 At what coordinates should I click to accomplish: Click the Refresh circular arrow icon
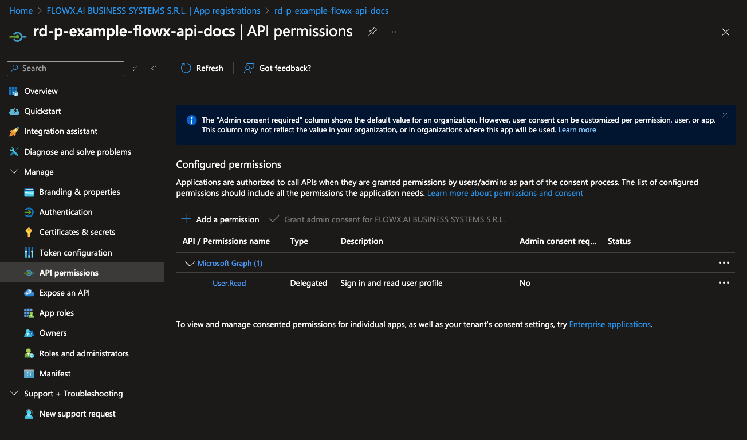click(x=186, y=68)
